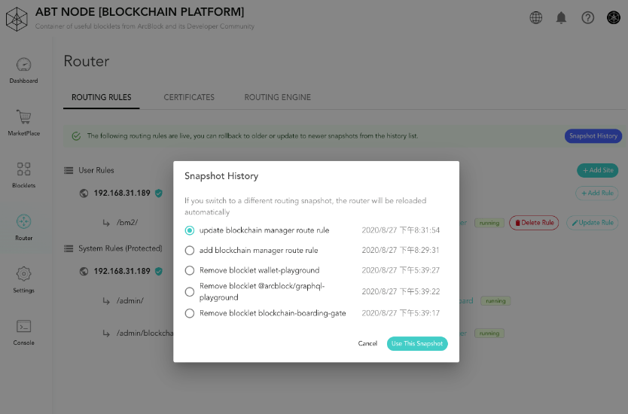Click the user avatar icon
The height and width of the screenshot is (414, 628).
click(x=613, y=17)
